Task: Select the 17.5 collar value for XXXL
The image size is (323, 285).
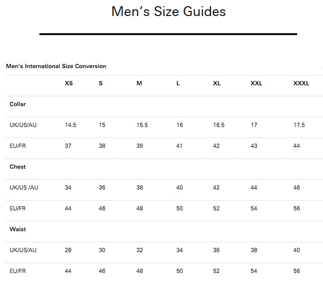Action: tap(299, 125)
